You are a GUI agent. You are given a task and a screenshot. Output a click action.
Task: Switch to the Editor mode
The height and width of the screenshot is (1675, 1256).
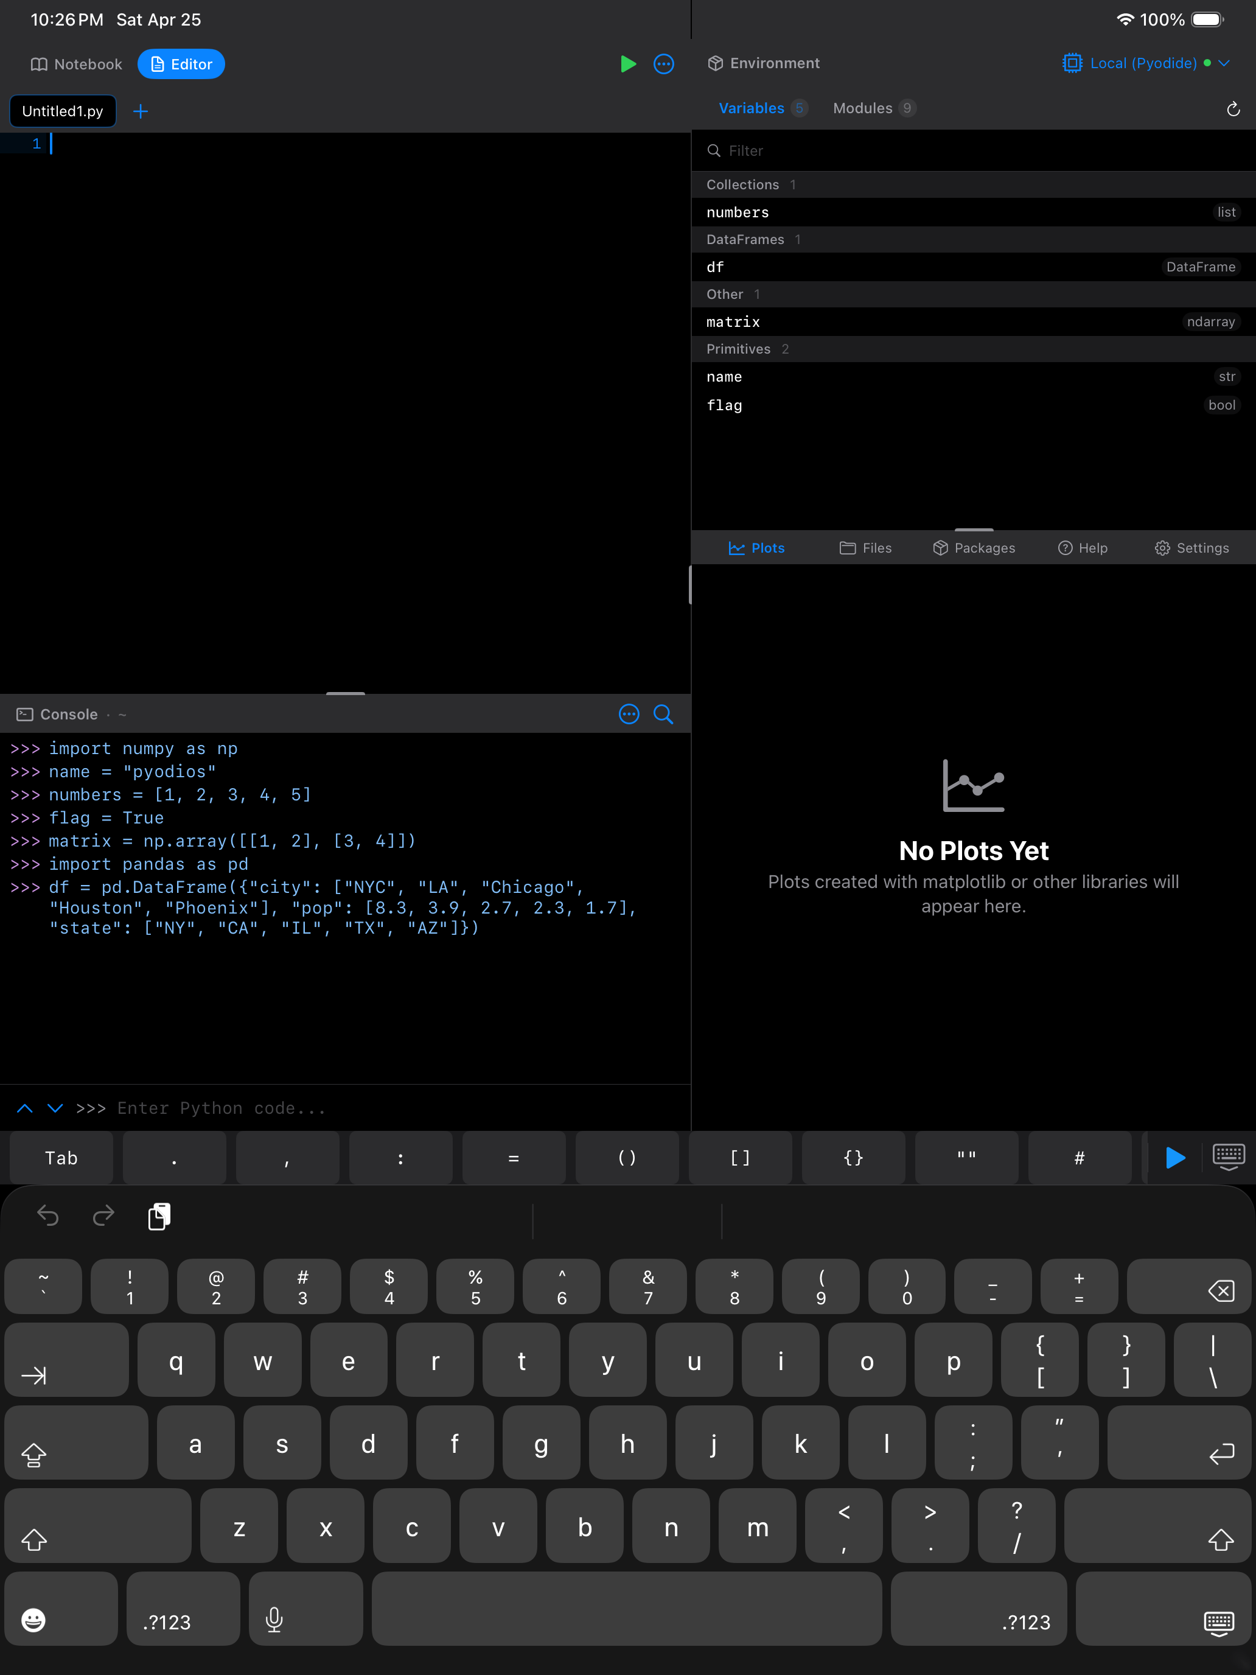pos(181,65)
